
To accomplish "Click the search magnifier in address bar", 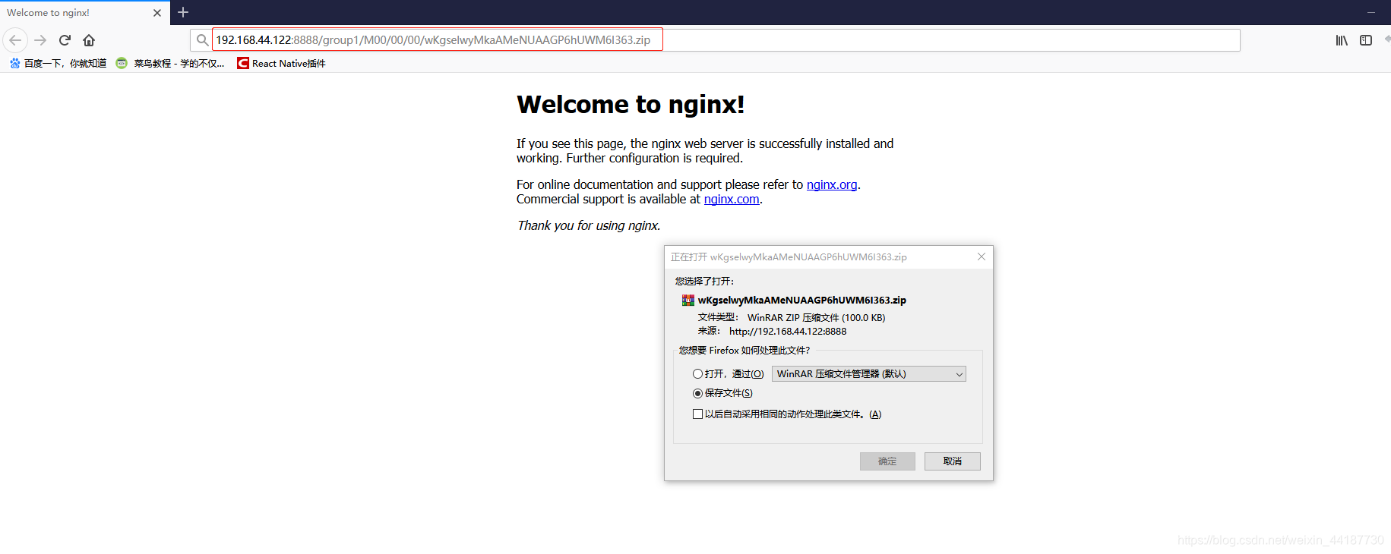I will click(x=202, y=40).
